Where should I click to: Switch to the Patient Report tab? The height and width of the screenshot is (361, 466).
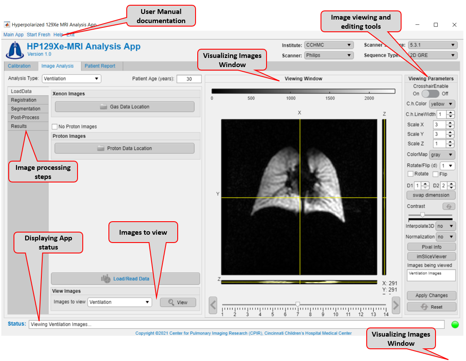pos(100,66)
